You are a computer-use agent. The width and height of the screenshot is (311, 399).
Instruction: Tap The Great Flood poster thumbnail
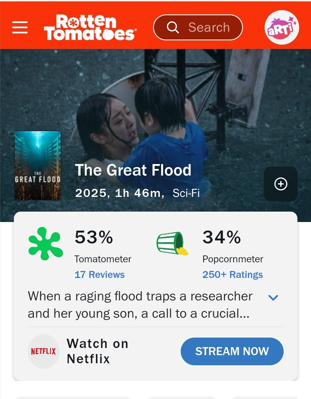38,165
